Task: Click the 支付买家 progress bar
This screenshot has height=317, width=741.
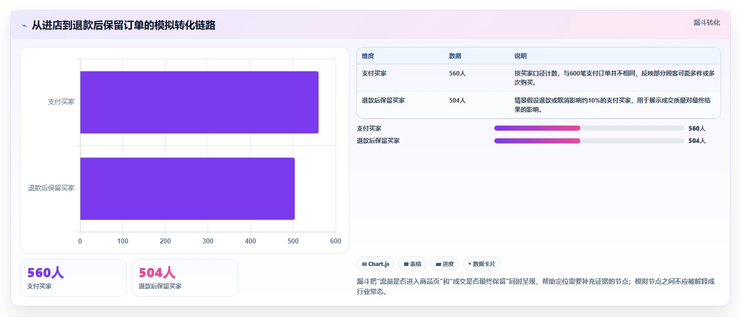Action: coord(589,128)
